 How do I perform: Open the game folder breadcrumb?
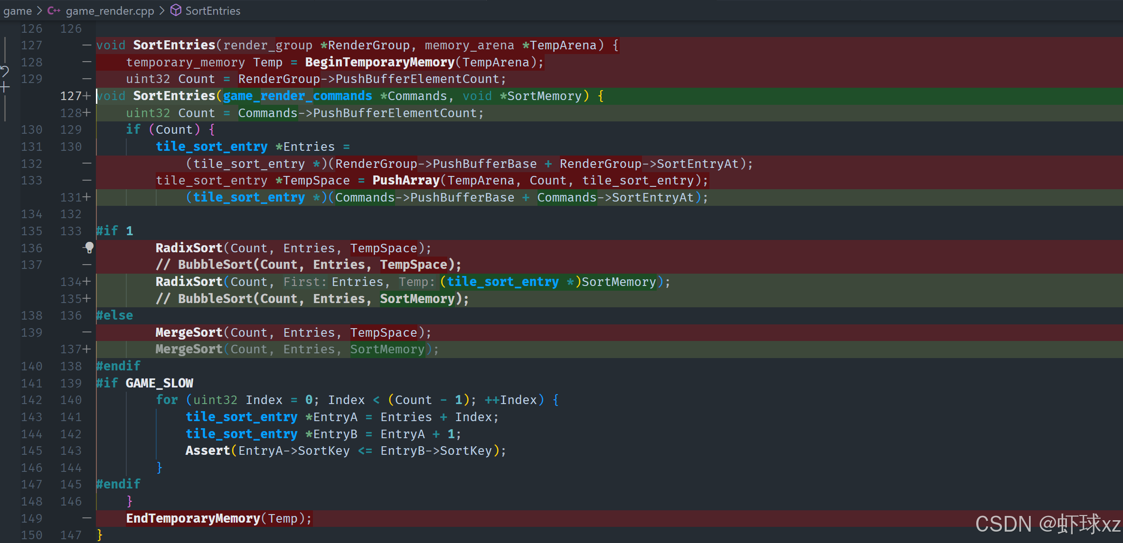18,10
